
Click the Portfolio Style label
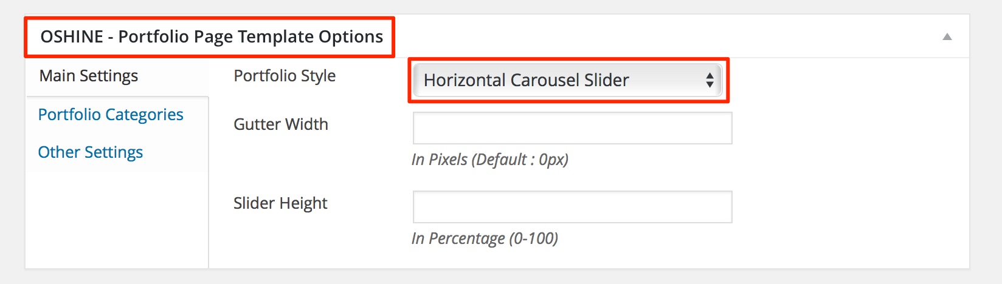[285, 76]
